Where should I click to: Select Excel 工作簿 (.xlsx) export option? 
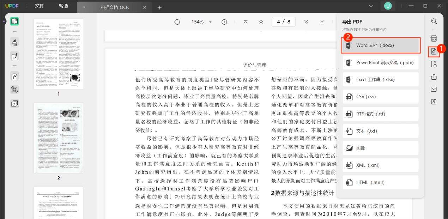(x=381, y=80)
